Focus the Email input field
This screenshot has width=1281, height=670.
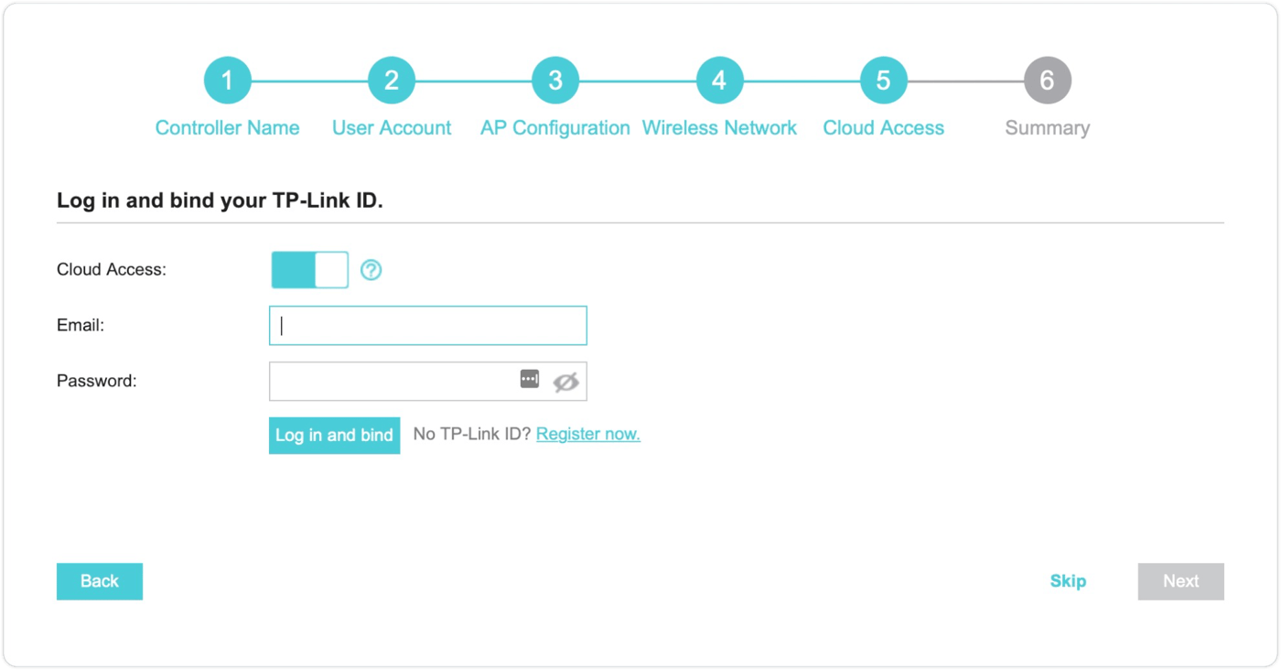tap(427, 326)
